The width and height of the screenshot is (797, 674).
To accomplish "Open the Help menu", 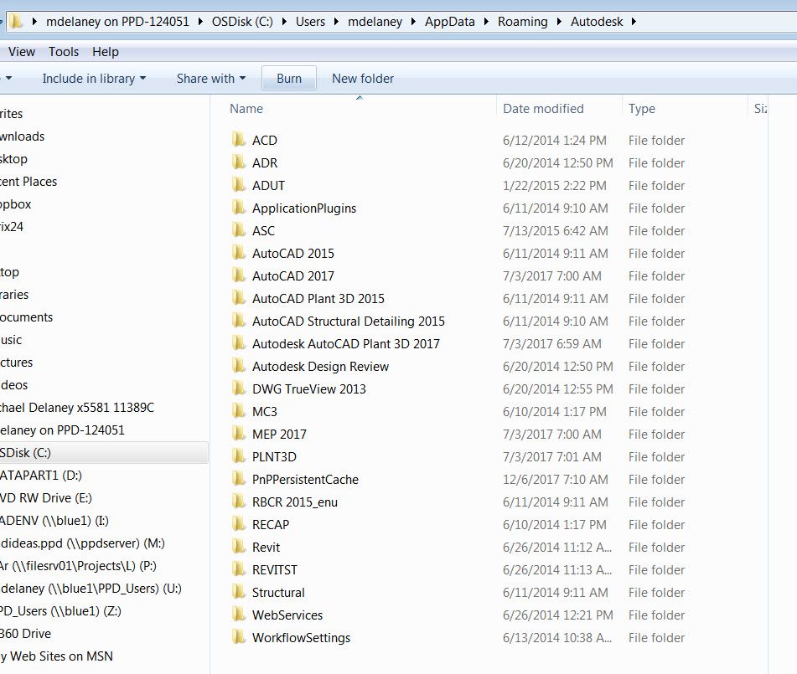I will click(x=106, y=52).
